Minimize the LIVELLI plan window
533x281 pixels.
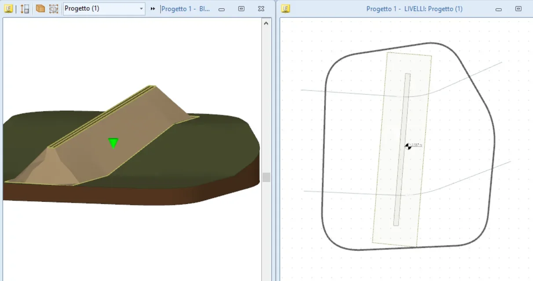coord(498,9)
